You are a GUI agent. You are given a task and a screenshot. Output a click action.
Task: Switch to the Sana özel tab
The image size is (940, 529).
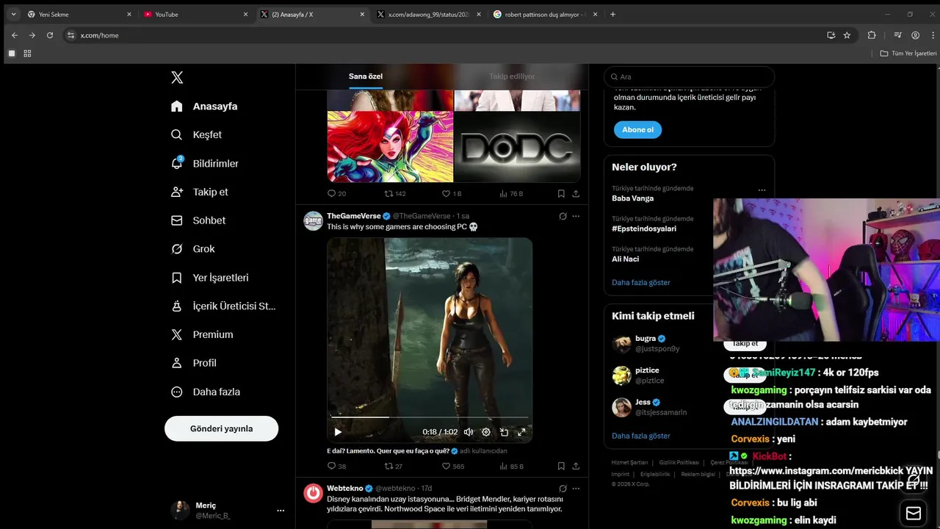(x=366, y=76)
